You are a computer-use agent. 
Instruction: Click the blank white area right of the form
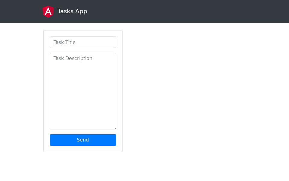[x=205, y=91]
